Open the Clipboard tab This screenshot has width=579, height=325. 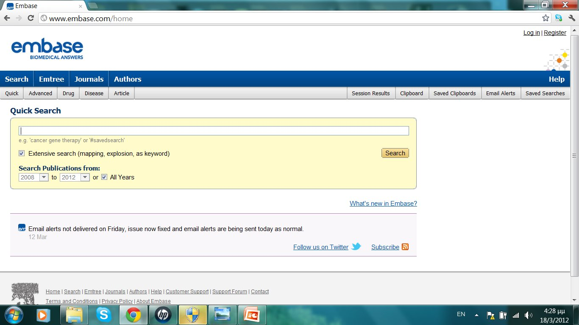click(412, 93)
